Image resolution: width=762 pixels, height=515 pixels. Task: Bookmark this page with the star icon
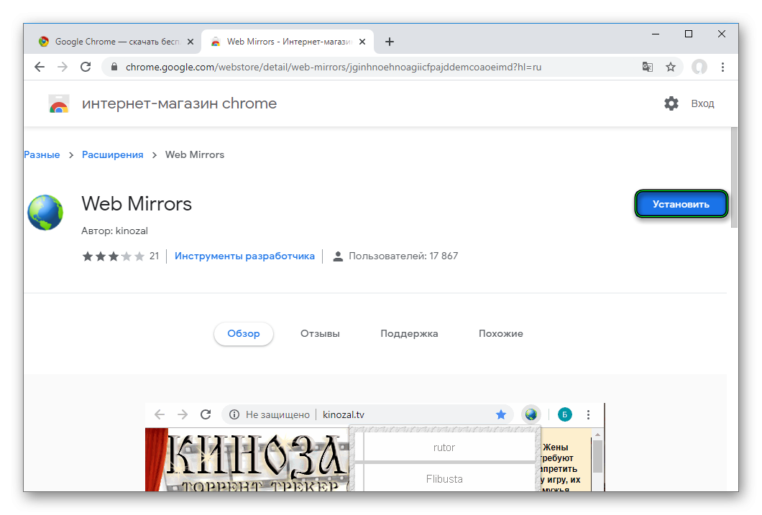click(671, 67)
